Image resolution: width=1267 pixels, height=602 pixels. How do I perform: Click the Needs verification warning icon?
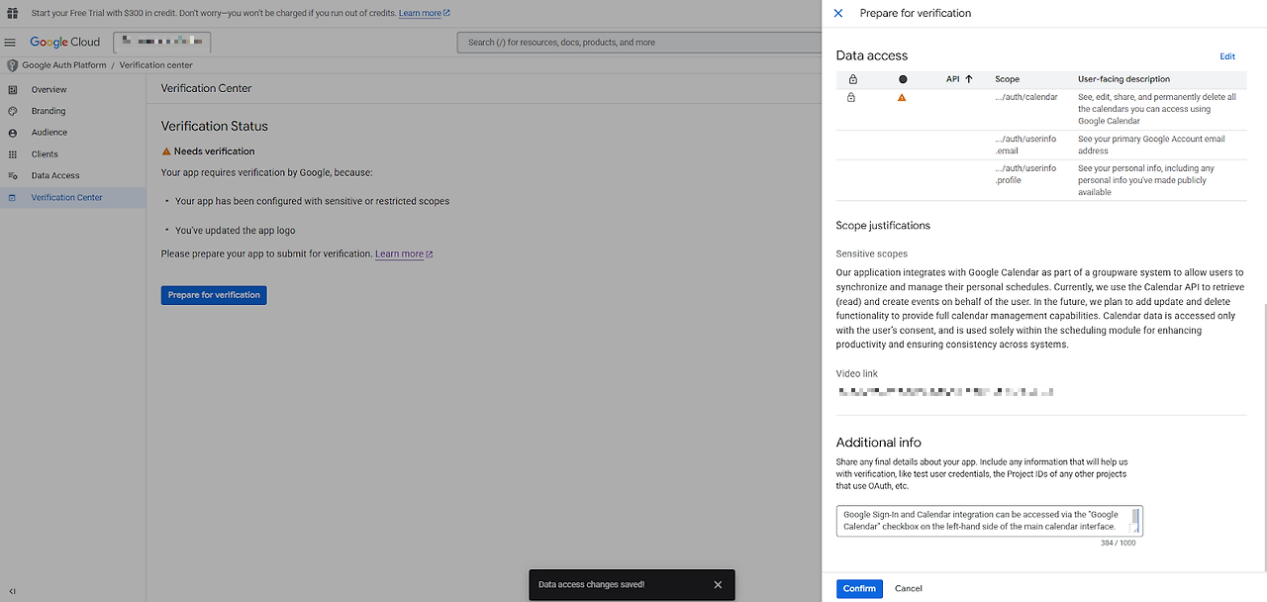click(166, 151)
